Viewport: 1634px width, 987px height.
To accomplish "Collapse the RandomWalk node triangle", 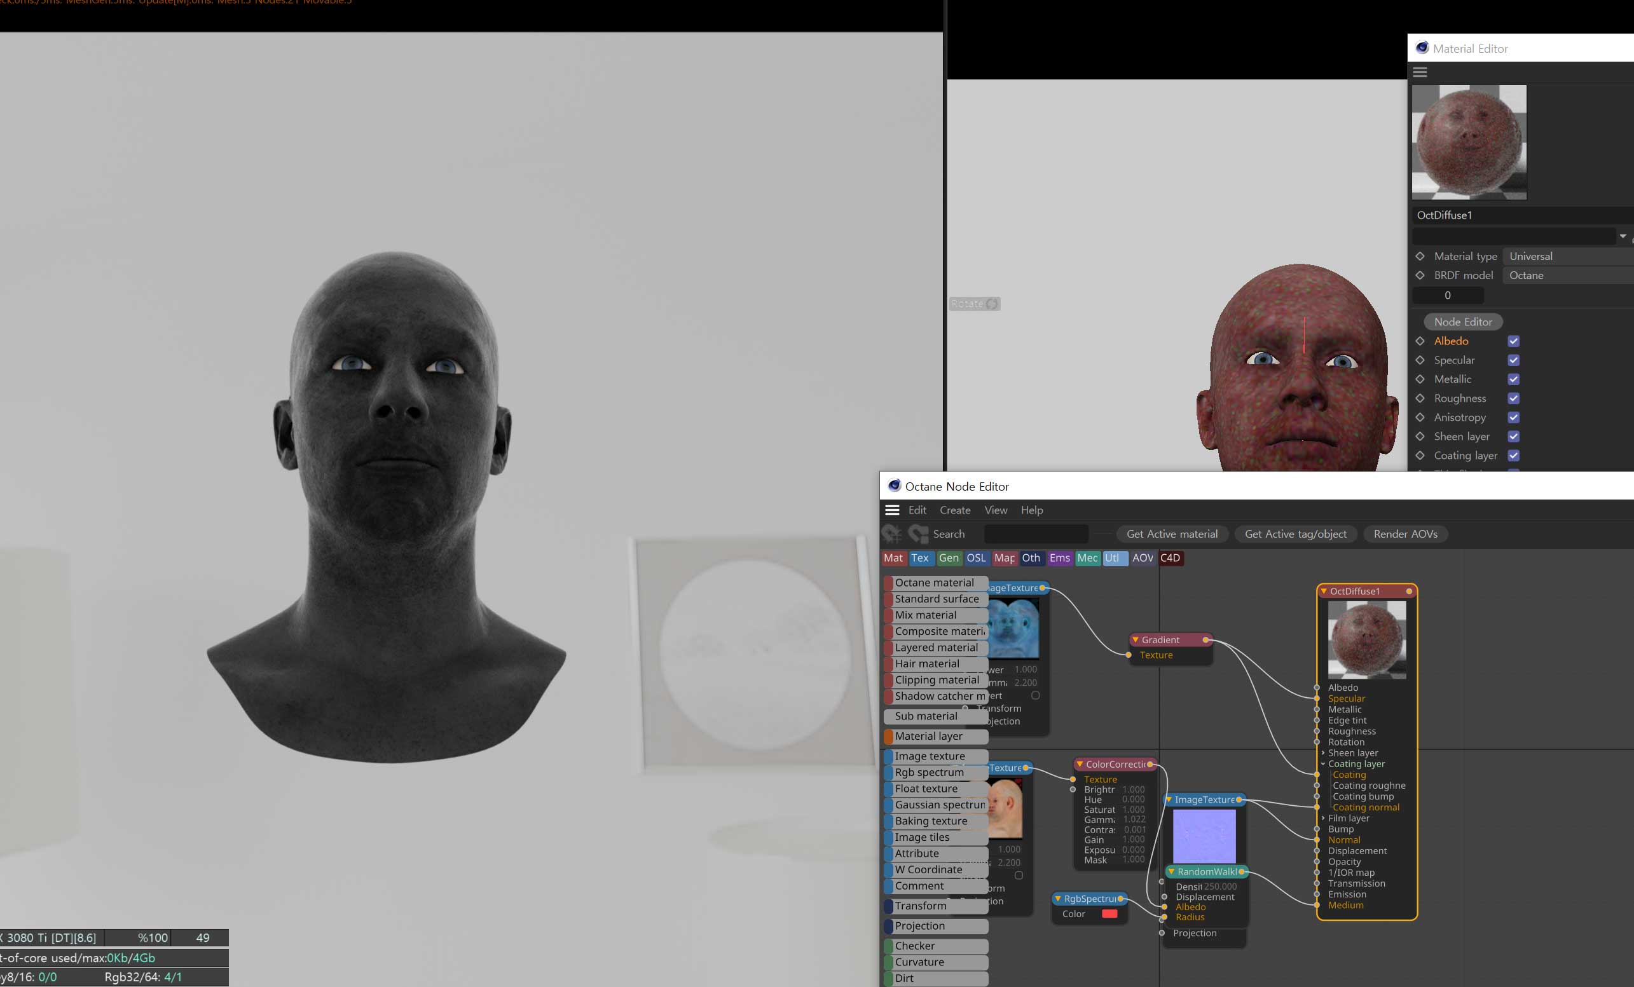I will click(x=1172, y=872).
